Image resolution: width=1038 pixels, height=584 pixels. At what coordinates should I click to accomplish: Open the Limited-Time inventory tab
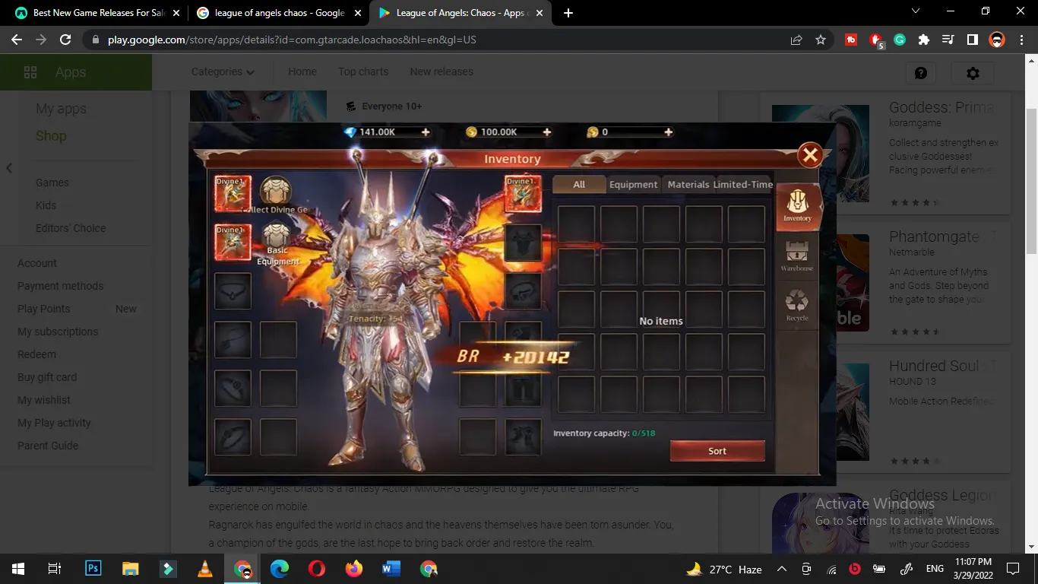pos(742,184)
